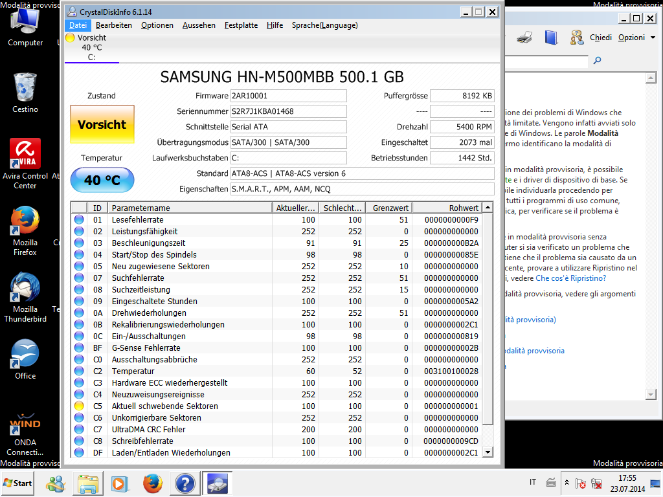Click the print icon in Help window
Image resolution: width=663 pixels, height=497 pixels.
pos(524,38)
